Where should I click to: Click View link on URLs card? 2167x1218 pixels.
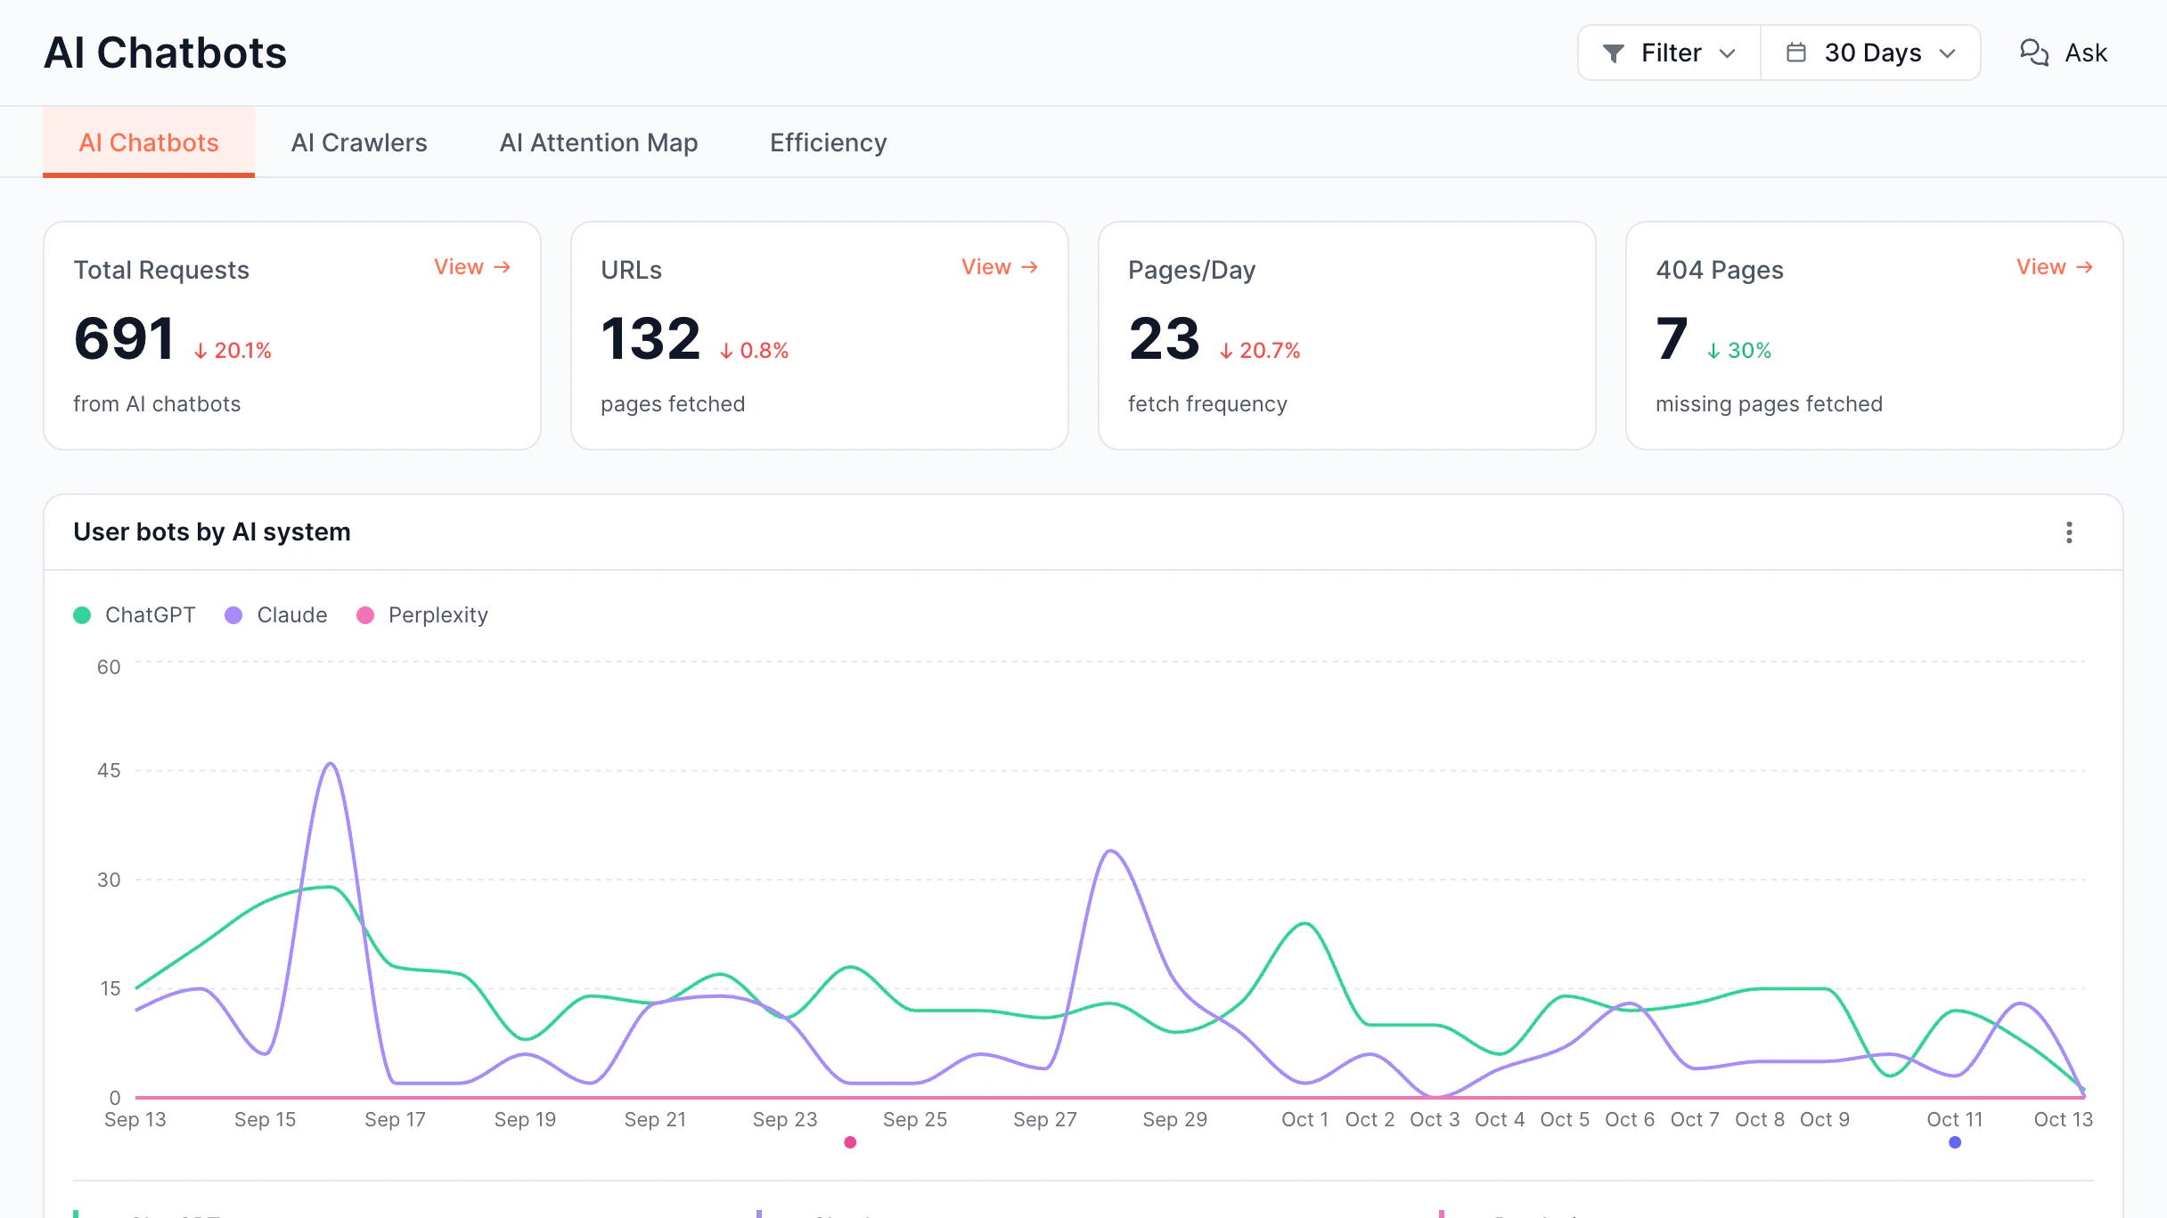point(1000,267)
